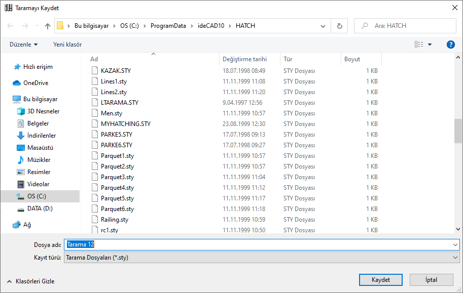The height and width of the screenshot is (293, 463).
Task: Open Müzikler folder in sidebar
Action: coord(39,160)
